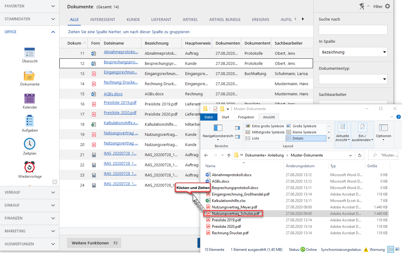Expand the Favoriten sidebar section
402x253 pixels.
[30, 6]
